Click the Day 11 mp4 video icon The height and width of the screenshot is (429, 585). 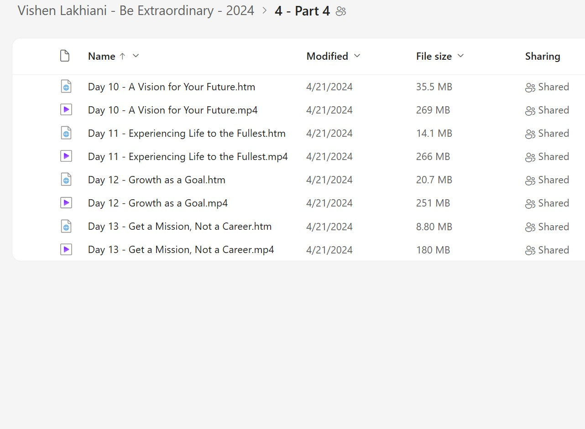point(66,156)
